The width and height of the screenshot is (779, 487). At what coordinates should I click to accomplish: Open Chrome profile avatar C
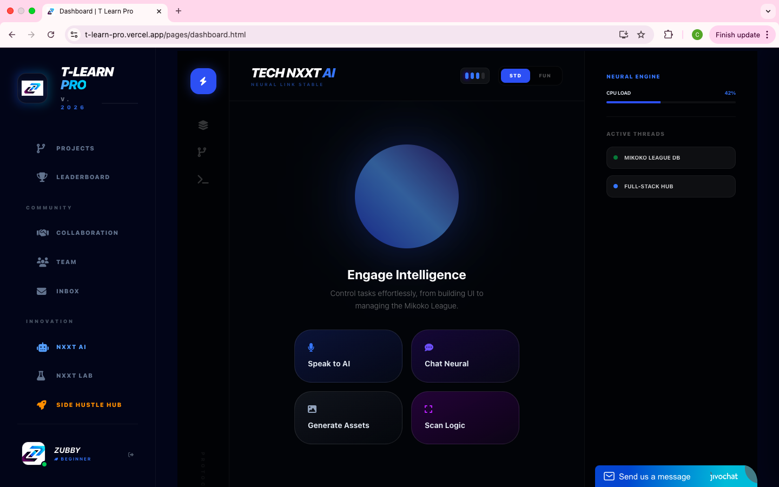point(697,35)
